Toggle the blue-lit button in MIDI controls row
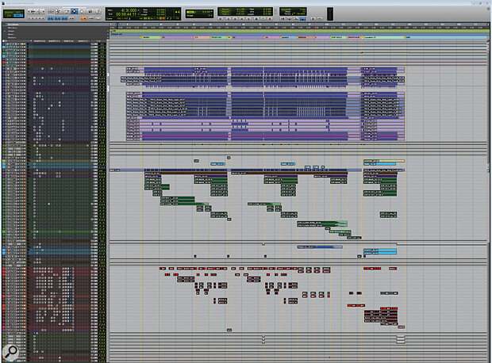Viewport: 492px width, 363px height. pos(302,18)
